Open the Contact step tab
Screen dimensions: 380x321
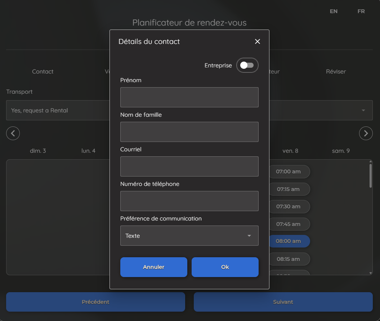coord(43,71)
